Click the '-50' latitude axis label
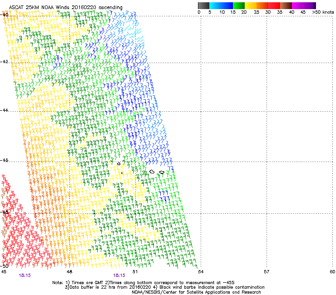This screenshot has width=336, height=295. (x=5, y=266)
